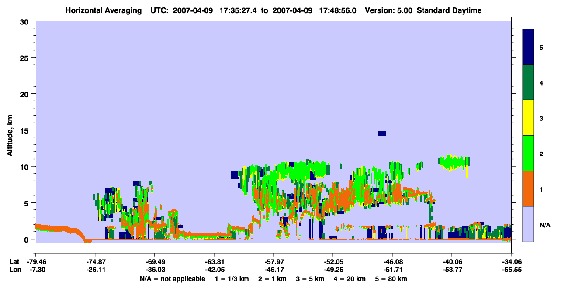Click longitude value -42.05
The height and width of the screenshot is (291, 568).
coord(214,270)
